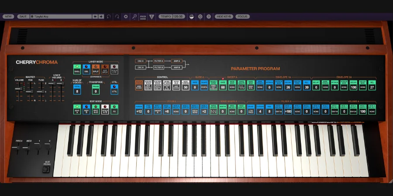Click the Envelope 1A Decay value 26
This screenshot has height=196, width=393.
pyautogui.click(x=288, y=87)
